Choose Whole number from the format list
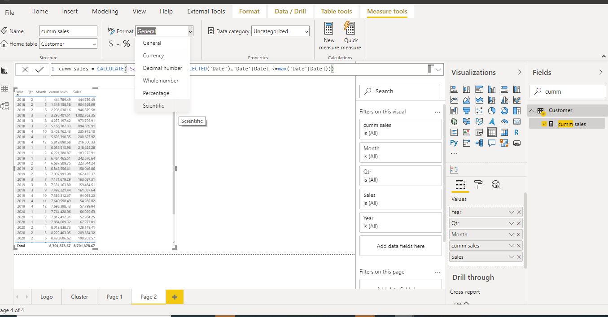 pyautogui.click(x=162, y=81)
